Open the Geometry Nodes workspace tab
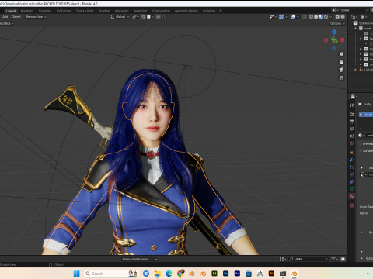 (186, 11)
